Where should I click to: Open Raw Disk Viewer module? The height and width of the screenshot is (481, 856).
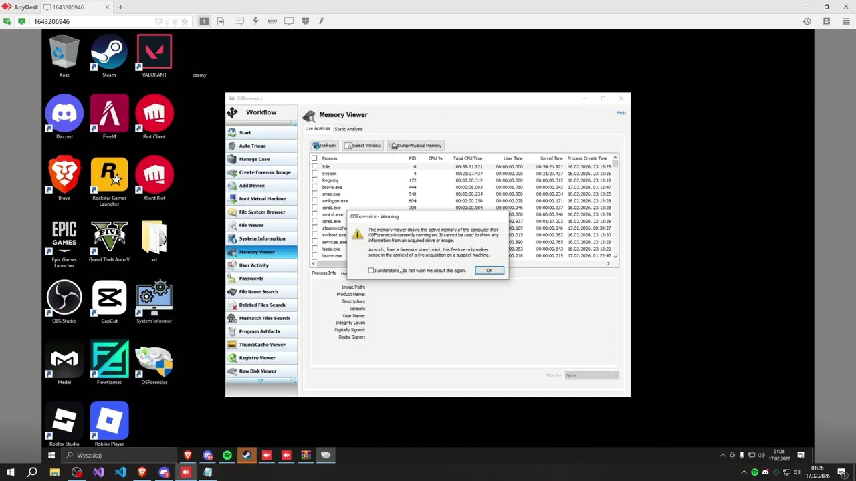(261, 371)
